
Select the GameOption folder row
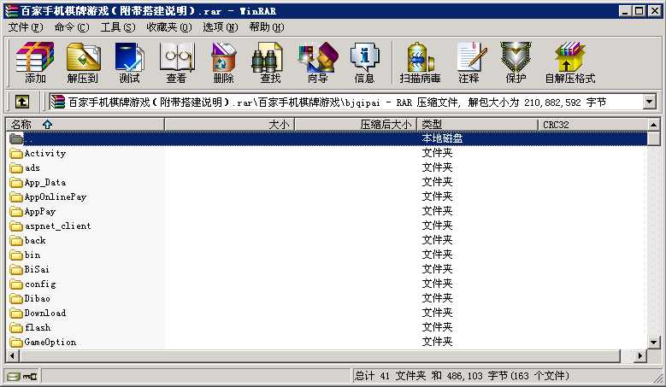(x=327, y=342)
